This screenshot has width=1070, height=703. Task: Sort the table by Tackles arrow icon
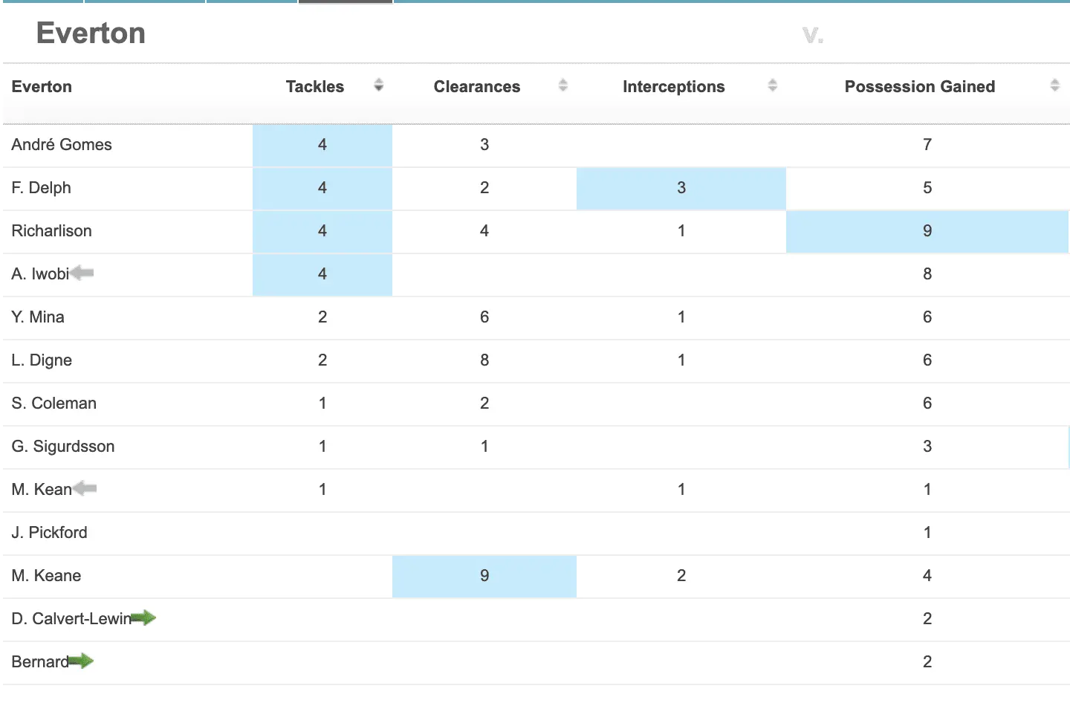pos(378,85)
